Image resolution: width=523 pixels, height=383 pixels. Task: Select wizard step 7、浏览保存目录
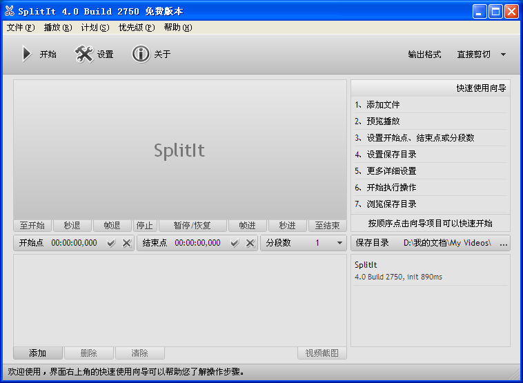pos(431,204)
